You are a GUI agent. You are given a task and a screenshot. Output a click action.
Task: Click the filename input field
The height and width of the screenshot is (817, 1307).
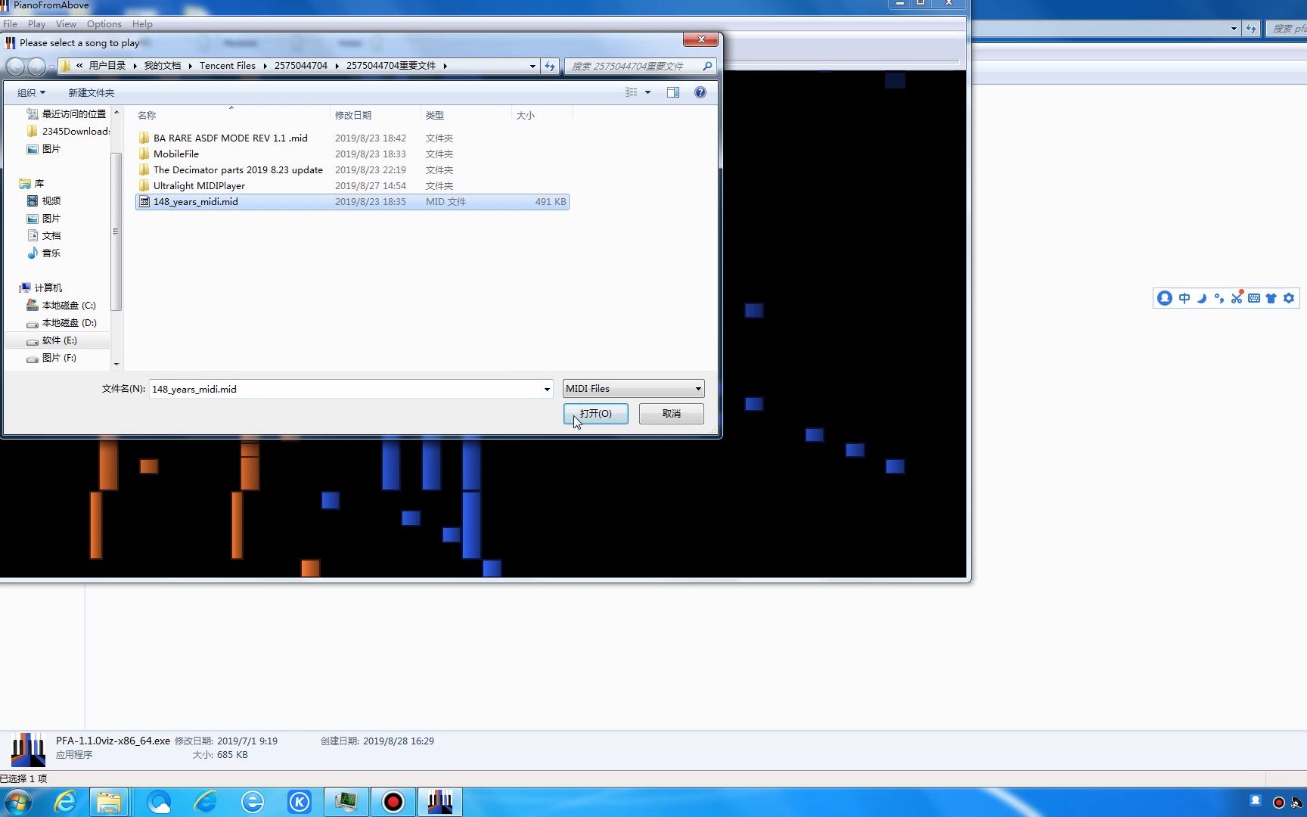point(345,389)
